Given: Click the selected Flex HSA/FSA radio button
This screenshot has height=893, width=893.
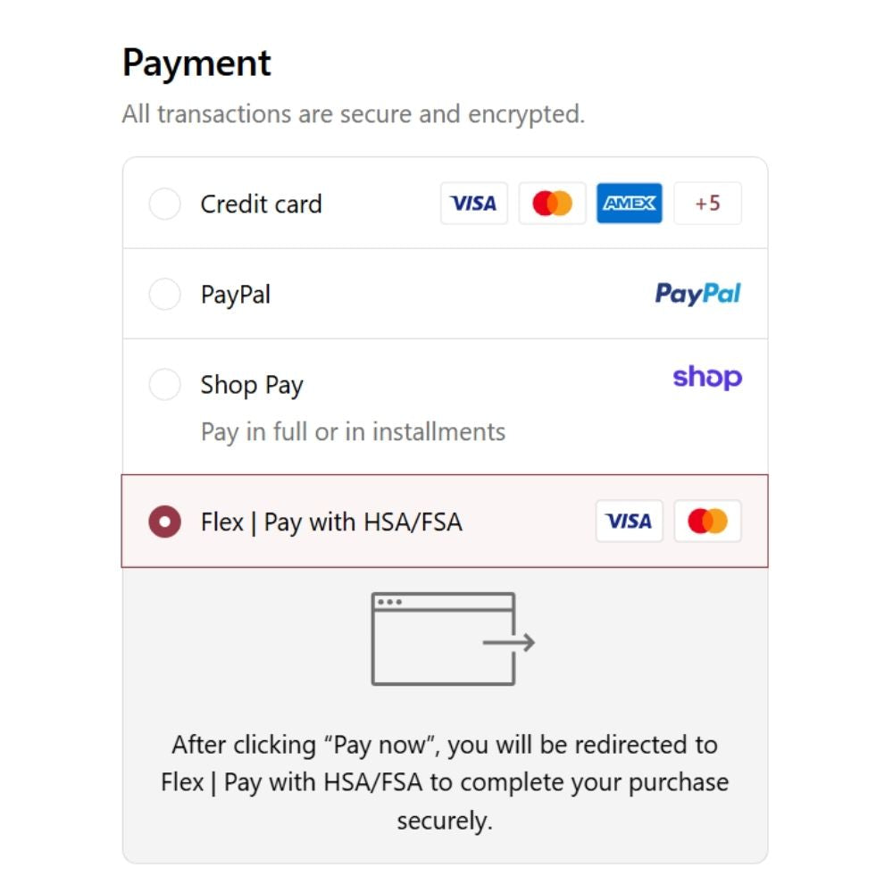Looking at the screenshot, I should coord(164,522).
